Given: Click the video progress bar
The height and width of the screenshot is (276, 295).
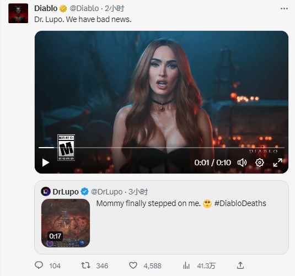Looking at the screenshot, I should tap(162, 148).
